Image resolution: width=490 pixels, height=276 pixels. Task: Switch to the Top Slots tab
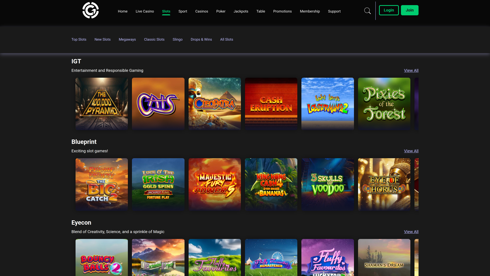[x=79, y=39]
